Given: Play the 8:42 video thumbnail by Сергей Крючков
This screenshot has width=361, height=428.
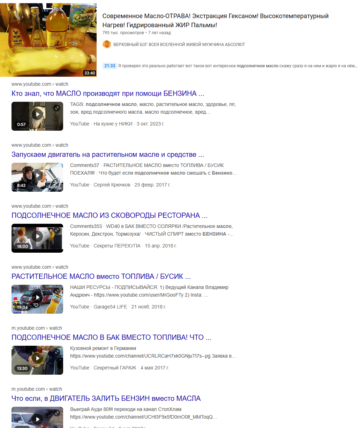Looking at the screenshot, I should (x=37, y=177).
